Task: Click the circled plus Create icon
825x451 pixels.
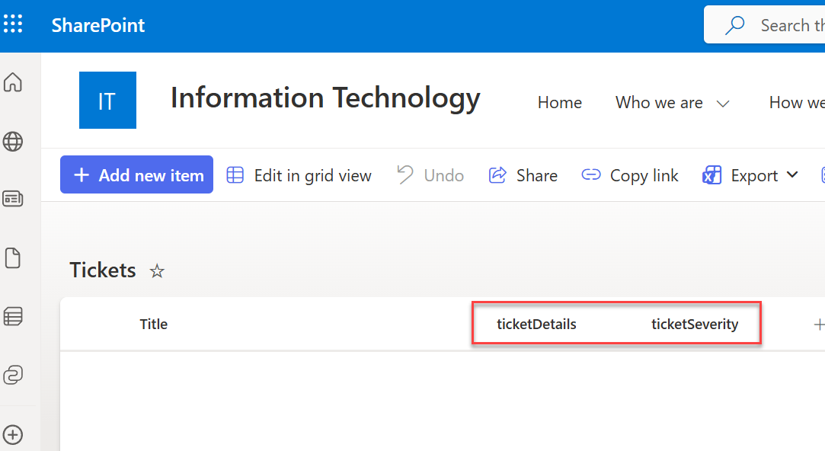Action: [x=13, y=434]
